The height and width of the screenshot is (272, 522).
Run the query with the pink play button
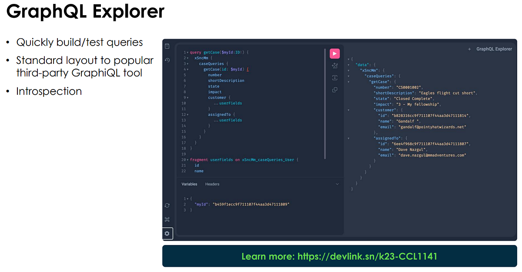[335, 53]
